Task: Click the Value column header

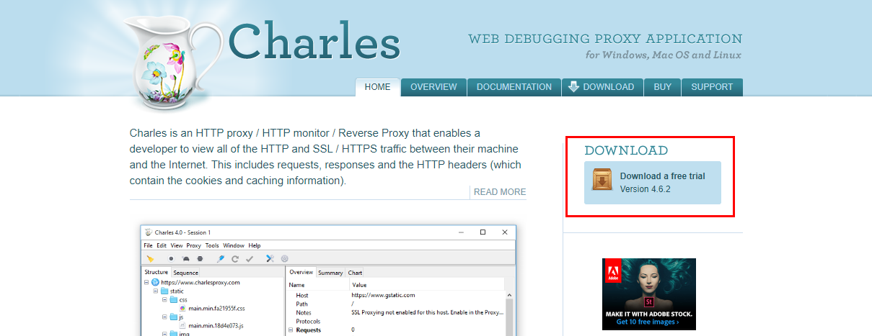Action: 360,285
